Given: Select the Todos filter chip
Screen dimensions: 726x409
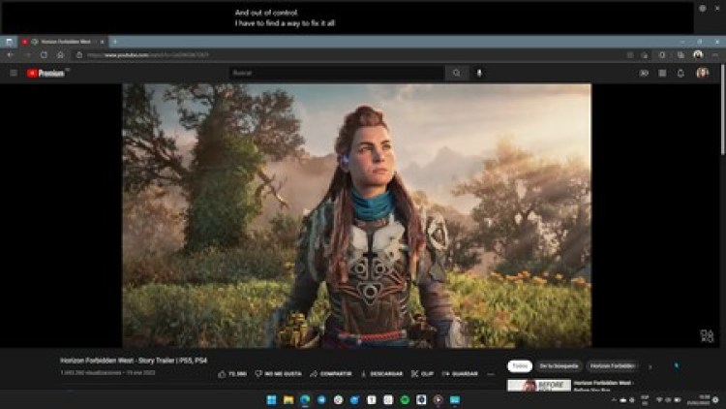Looking at the screenshot, I should (x=520, y=366).
